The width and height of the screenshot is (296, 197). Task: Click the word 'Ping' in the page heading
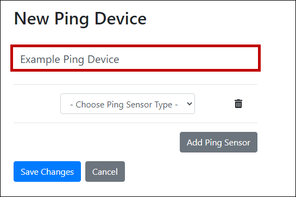[x=72, y=20]
